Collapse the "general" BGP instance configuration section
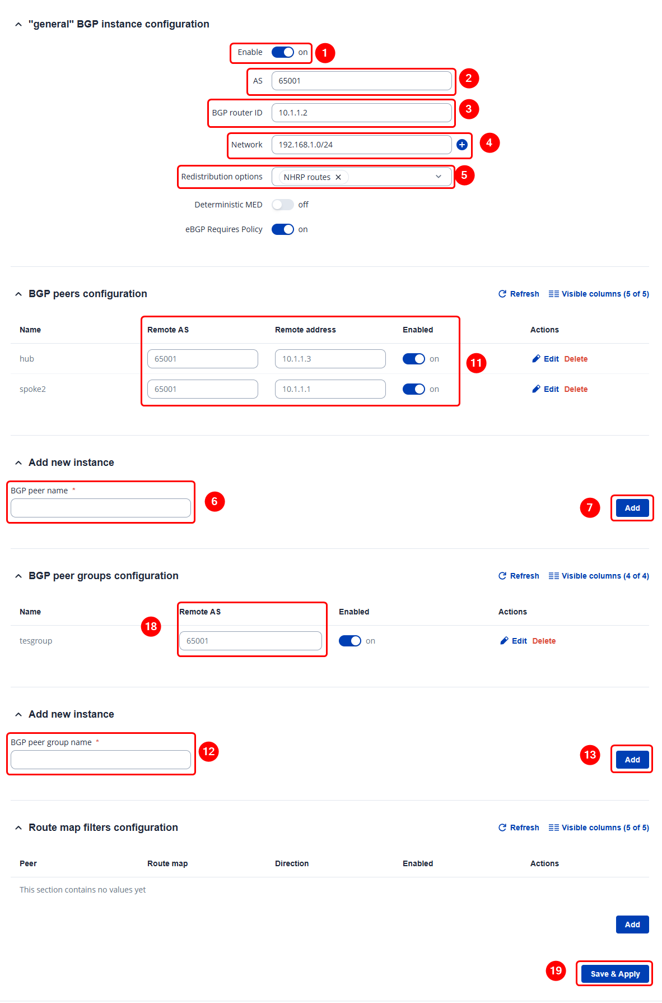 18,24
